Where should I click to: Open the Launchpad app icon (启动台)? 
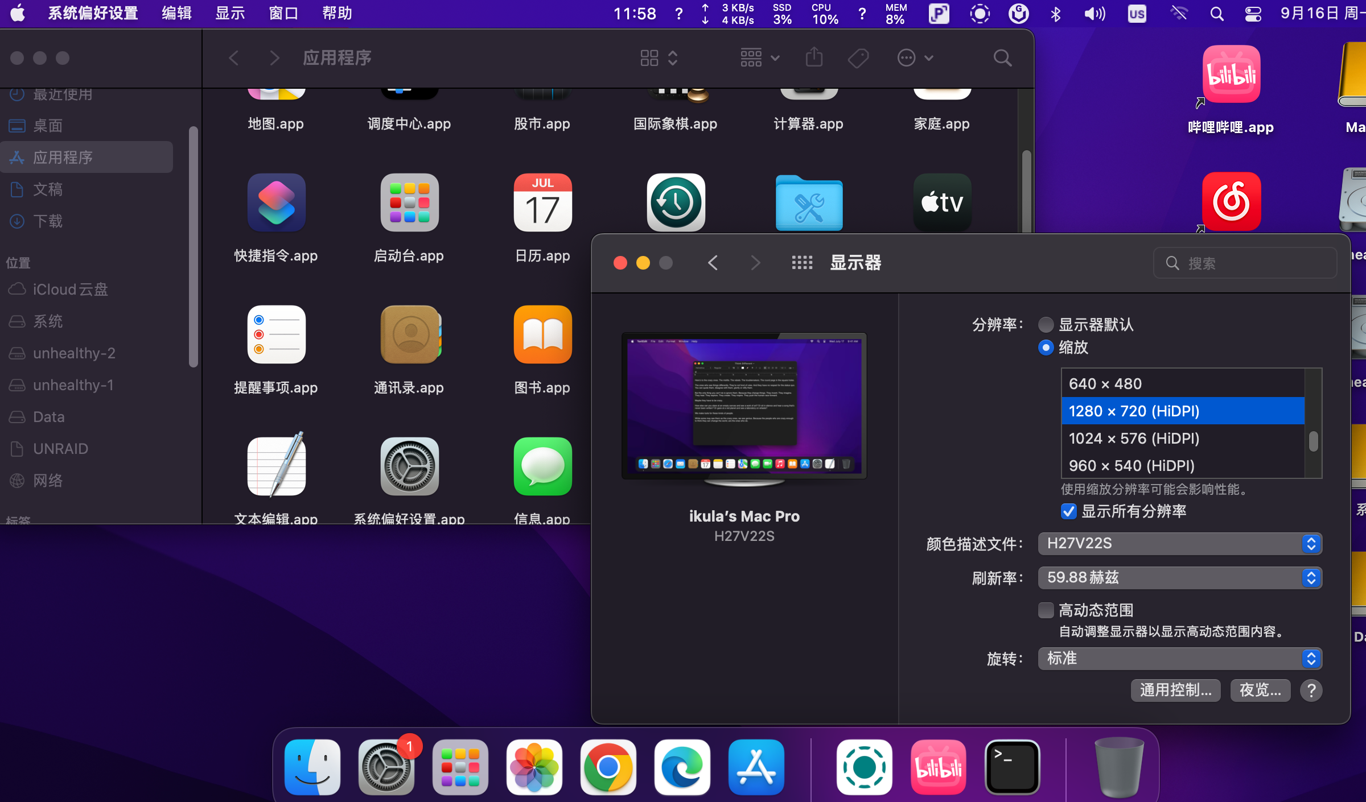(x=409, y=203)
